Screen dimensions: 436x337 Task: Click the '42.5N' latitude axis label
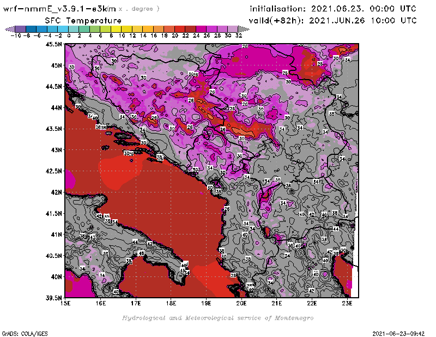click(x=53, y=171)
